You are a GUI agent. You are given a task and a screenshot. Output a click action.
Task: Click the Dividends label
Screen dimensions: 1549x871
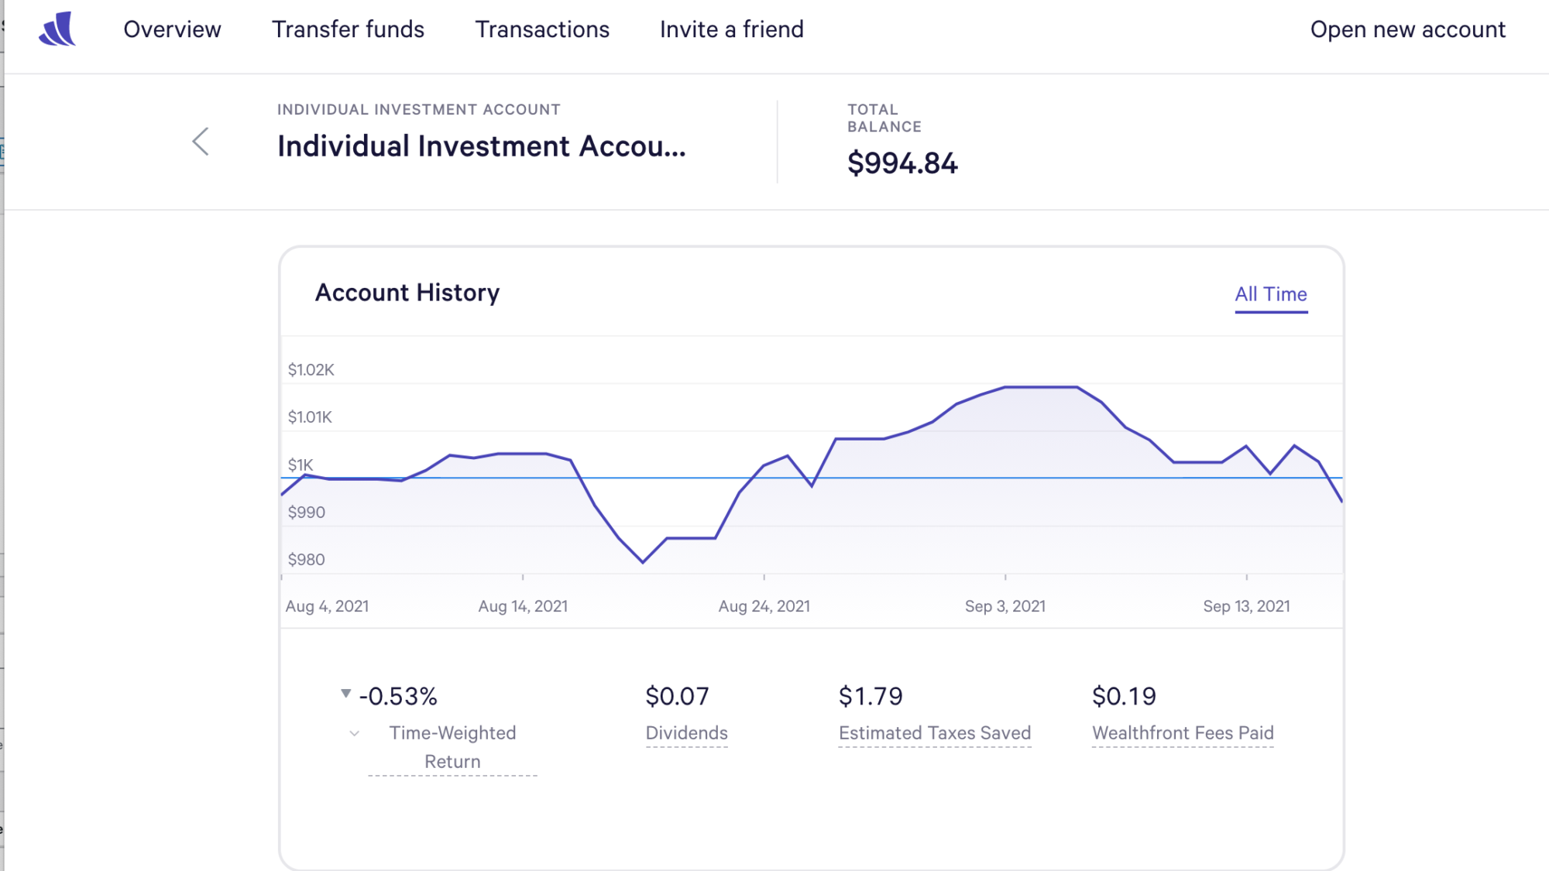[686, 733]
